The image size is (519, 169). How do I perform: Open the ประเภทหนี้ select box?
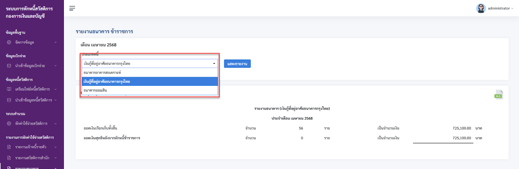[150, 63]
